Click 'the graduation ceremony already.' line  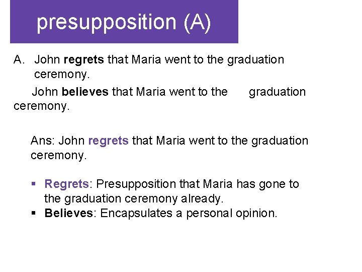coord(134,198)
